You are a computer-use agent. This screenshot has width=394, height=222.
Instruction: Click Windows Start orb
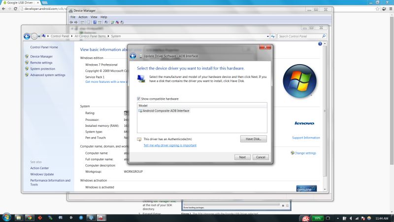pyautogui.click(x=6, y=217)
